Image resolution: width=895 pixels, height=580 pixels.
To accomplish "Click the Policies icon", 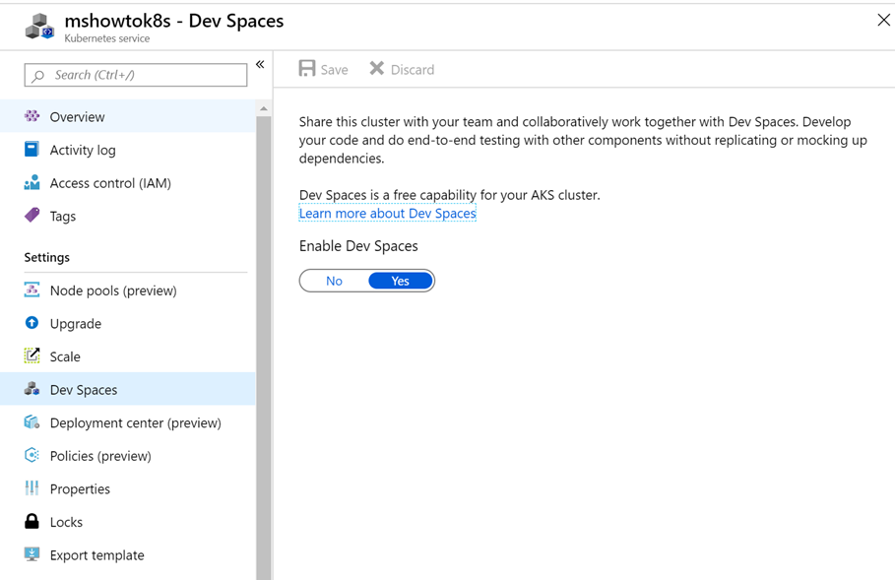I will pos(32,455).
